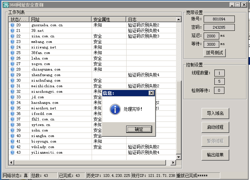This screenshot has width=250, height=180.
Task: Click the horizontal scroll left arrow
Action: [11, 163]
